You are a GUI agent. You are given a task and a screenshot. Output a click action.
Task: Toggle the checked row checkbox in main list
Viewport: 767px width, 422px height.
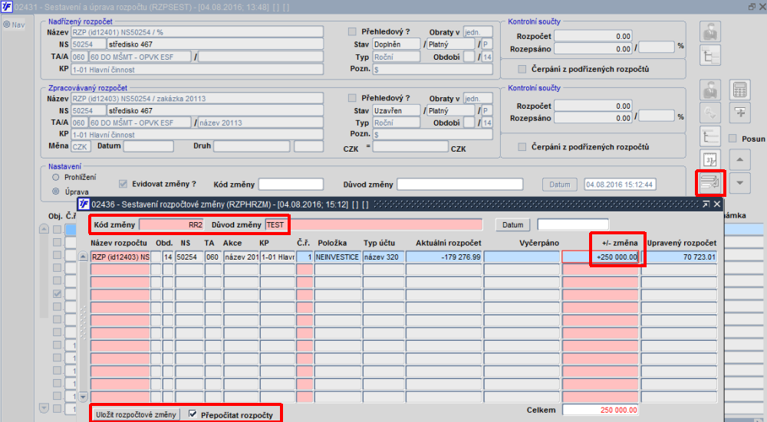click(x=58, y=293)
